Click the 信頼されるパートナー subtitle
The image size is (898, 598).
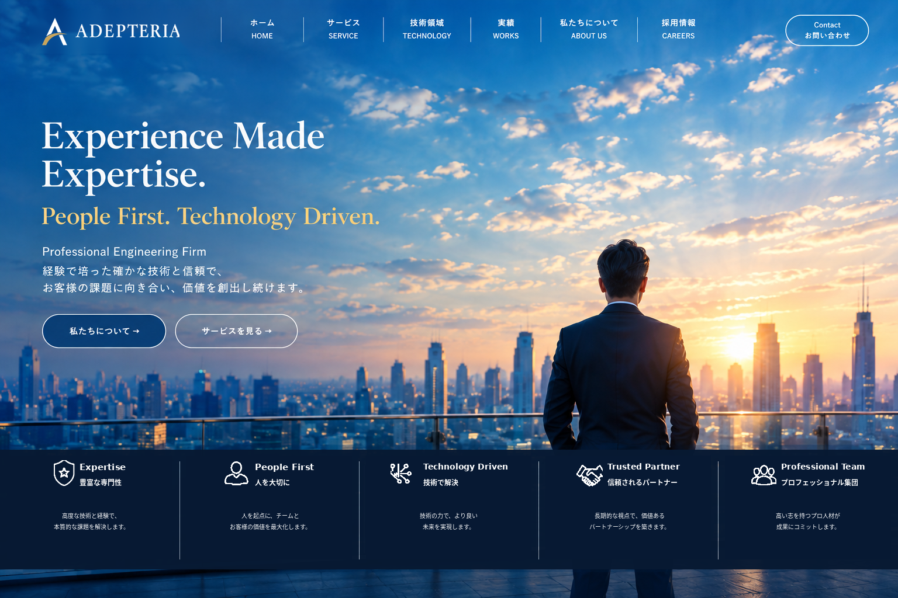[x=643, y=482]
